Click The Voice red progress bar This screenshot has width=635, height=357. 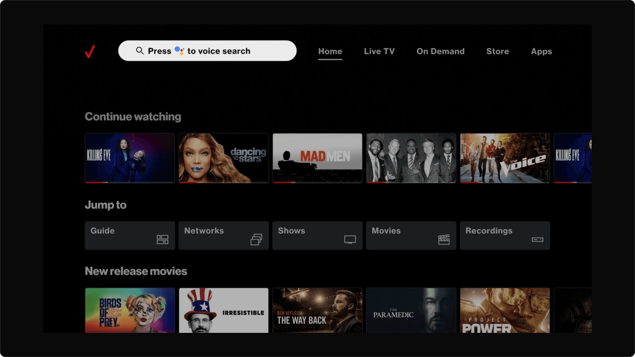pos(472,182)
